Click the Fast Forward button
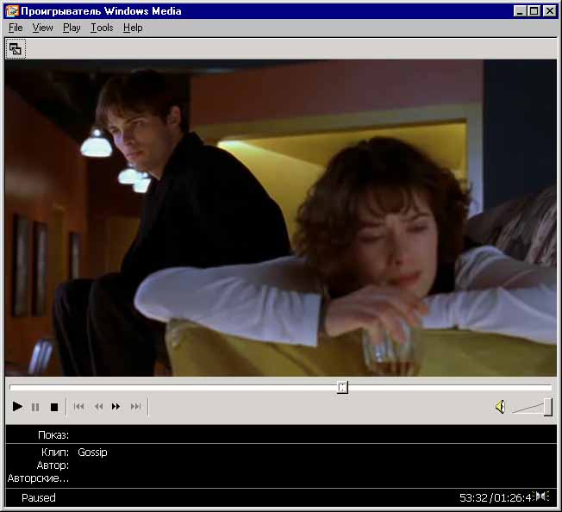Screen dimensions: 562x512 [x=116, y=407]
